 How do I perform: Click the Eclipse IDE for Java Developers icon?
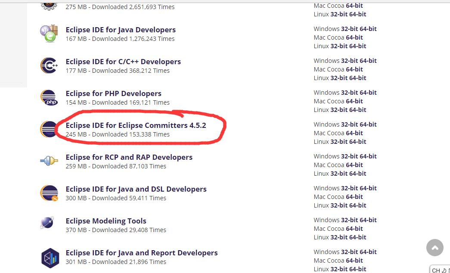(x=49, y=34)
